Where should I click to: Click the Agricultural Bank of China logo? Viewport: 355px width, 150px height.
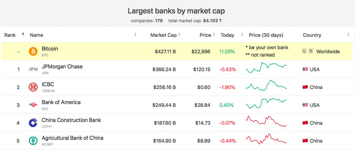[x=33, y=141]
